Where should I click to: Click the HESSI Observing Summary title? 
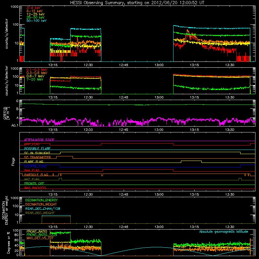(x=137, y=3)
